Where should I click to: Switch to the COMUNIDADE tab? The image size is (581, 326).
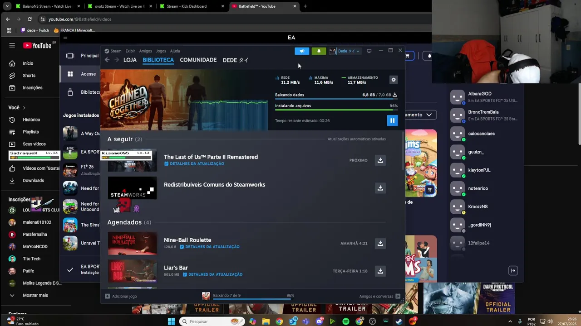(x=198, y=60)
